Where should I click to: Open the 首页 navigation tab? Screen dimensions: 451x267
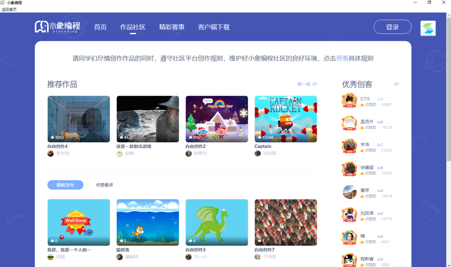[100, 27]
